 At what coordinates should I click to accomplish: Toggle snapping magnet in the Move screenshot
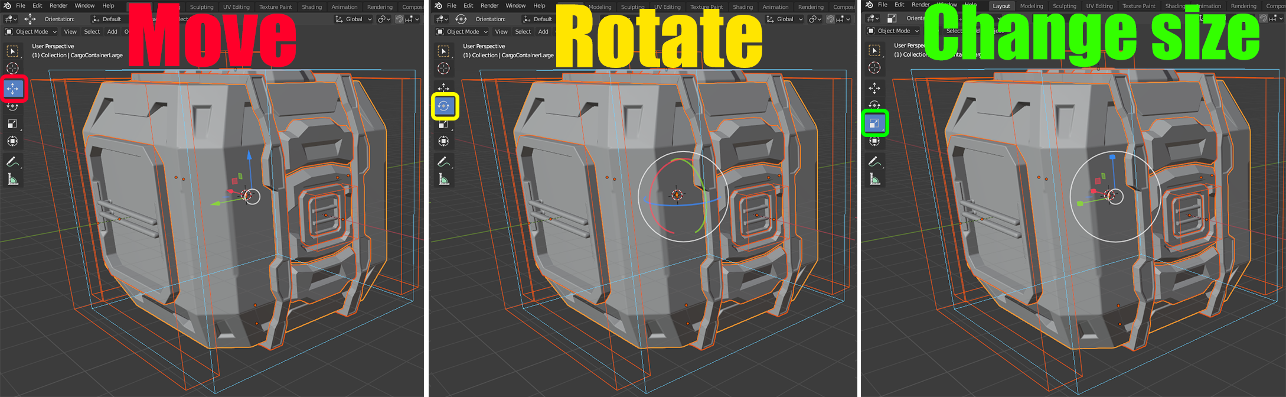(x=400, y=19)
